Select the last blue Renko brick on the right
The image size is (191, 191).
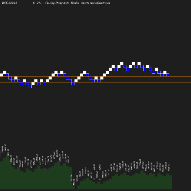tap(168, 75)
